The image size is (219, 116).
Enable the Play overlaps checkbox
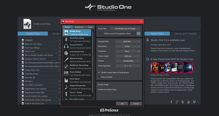click(99, 77)
